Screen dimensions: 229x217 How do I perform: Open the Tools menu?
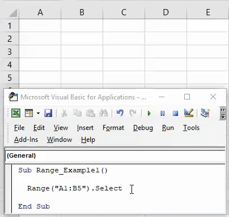coord(191,128)
